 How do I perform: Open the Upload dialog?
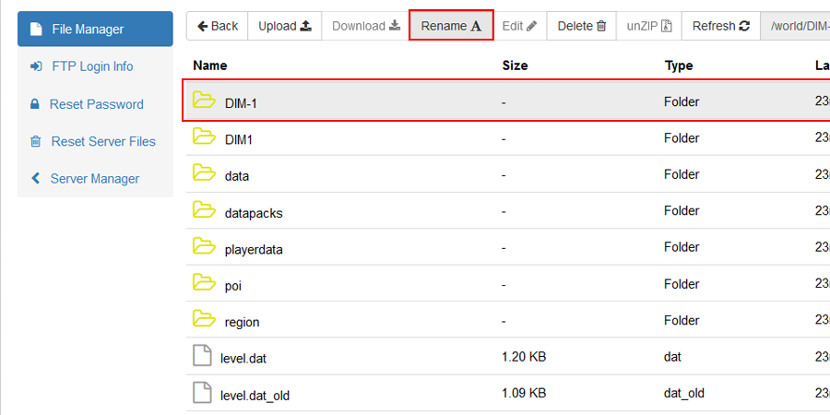click(x=284, y=26)
